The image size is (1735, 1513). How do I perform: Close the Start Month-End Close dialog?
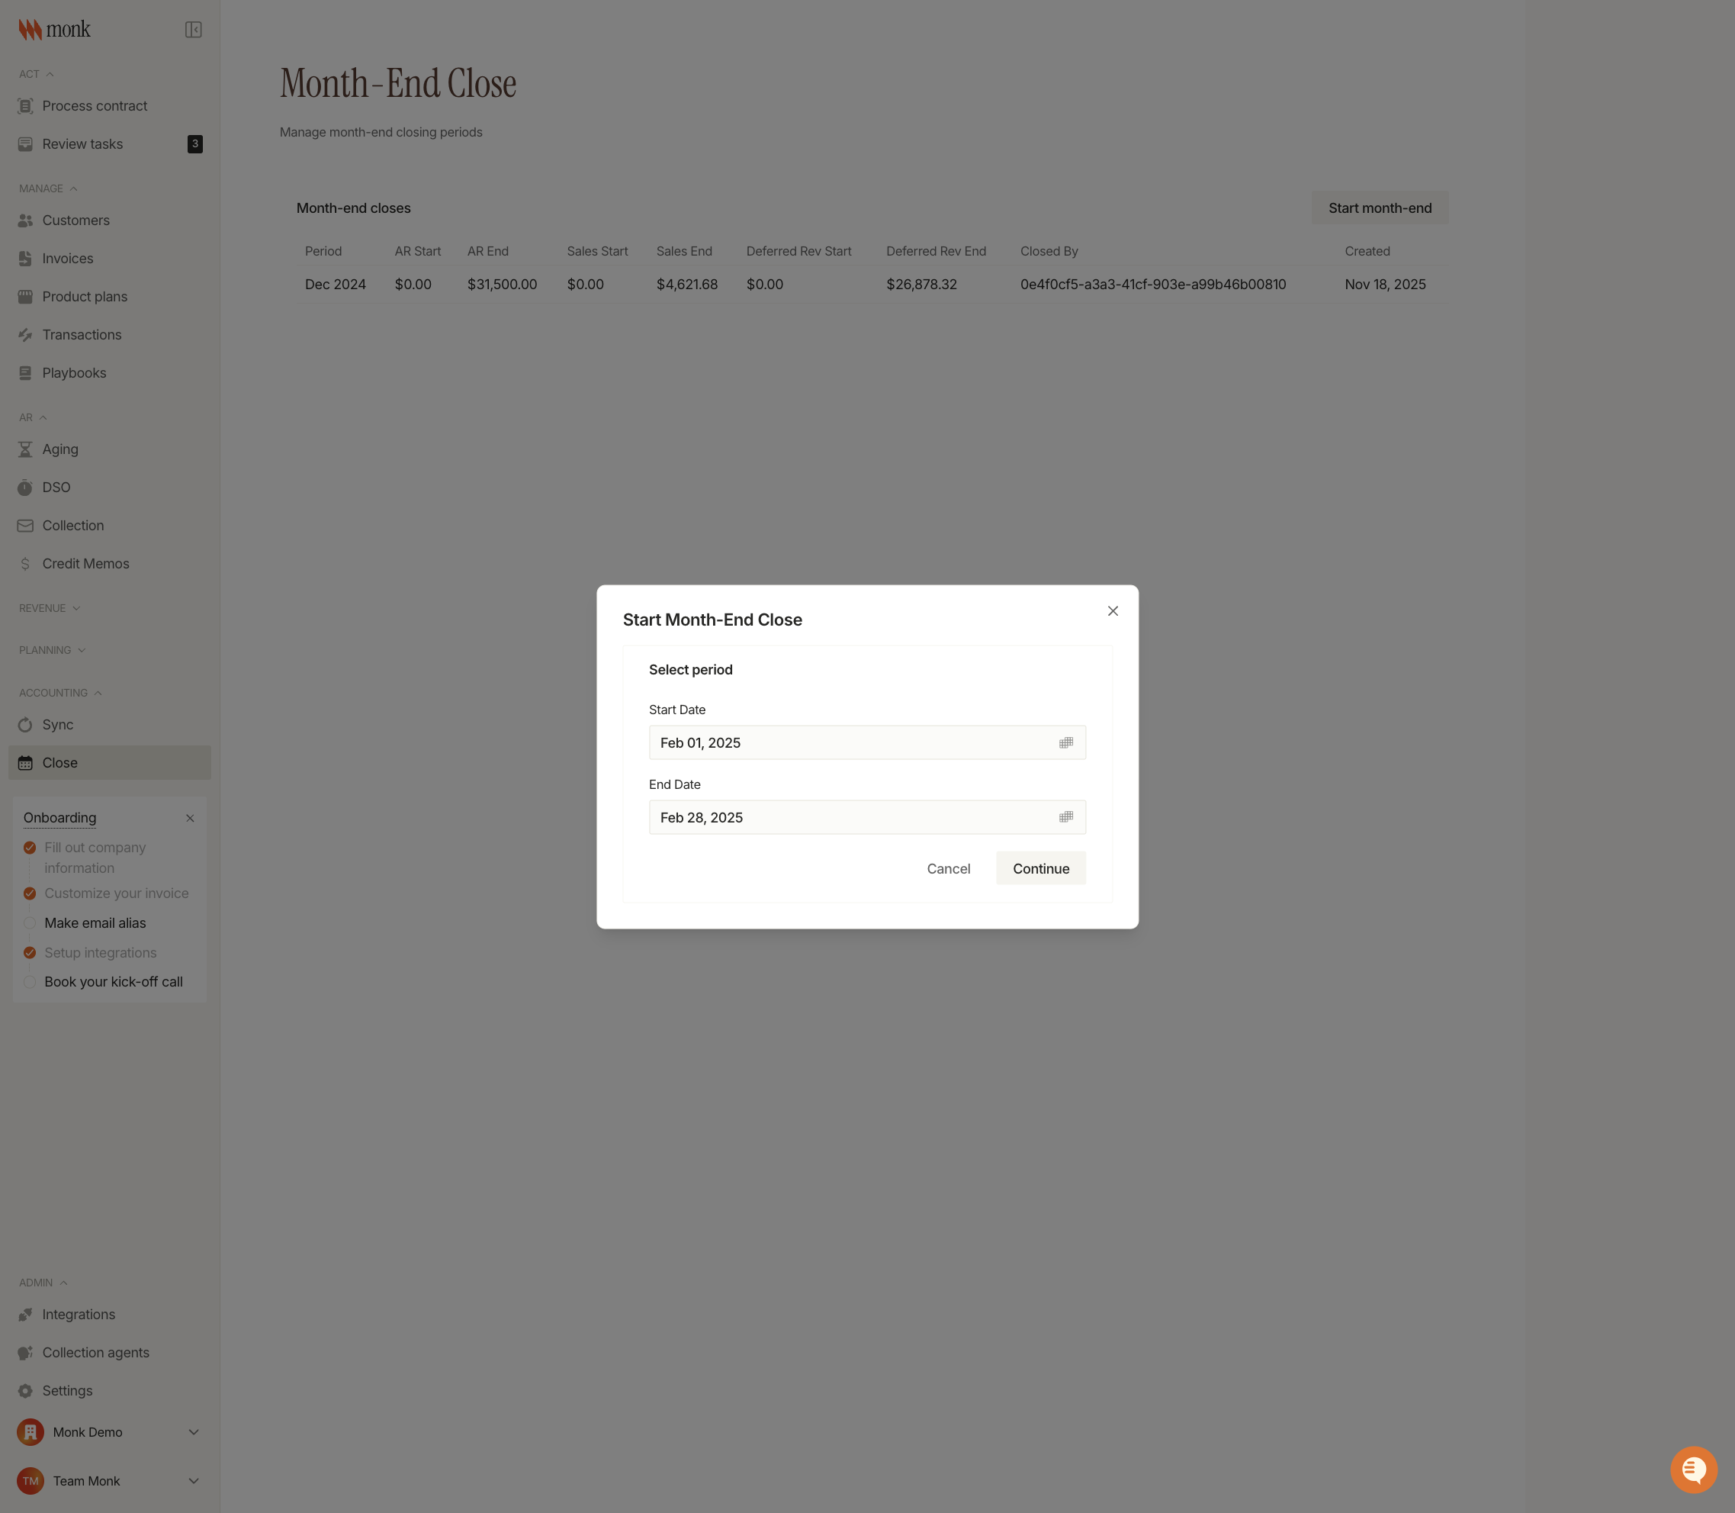point(1112,611)
